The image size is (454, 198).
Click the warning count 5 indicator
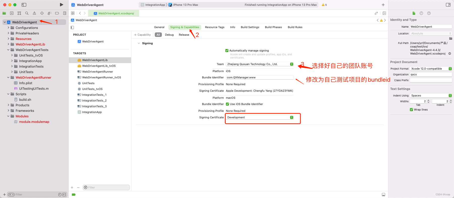(324, 5)
